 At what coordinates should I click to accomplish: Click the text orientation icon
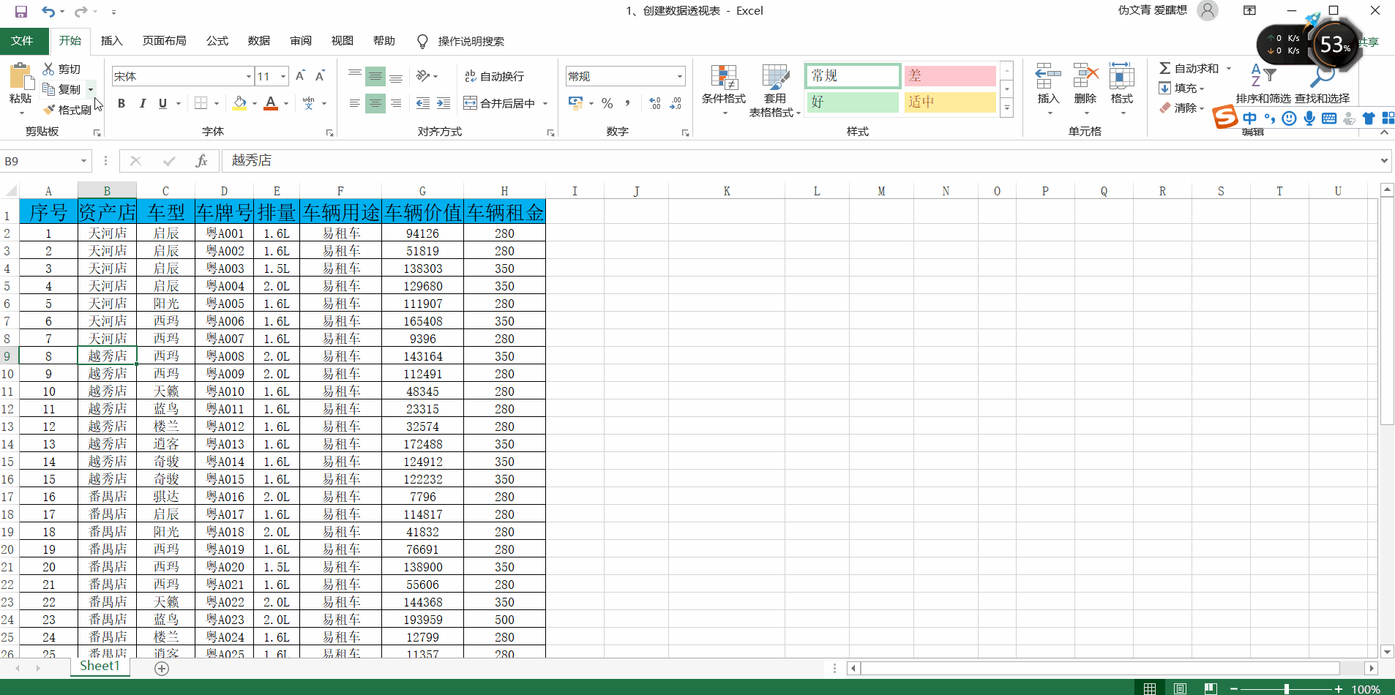[423, 76]
